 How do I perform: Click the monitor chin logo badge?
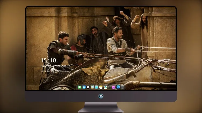pyautogui.click(x=101, y=96)
